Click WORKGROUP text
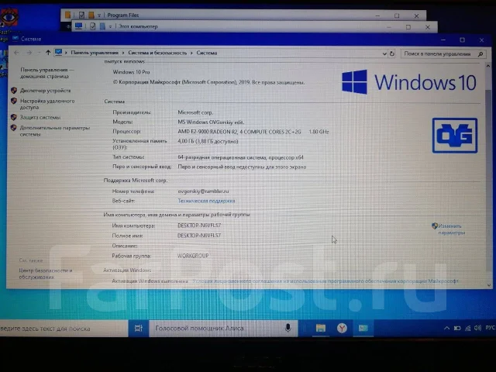This screenshot has width=496, height=372. (x=193, y=256)
